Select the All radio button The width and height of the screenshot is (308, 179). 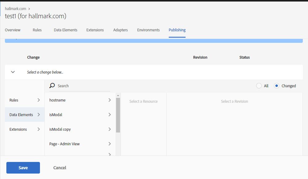[x=259, y=86]
